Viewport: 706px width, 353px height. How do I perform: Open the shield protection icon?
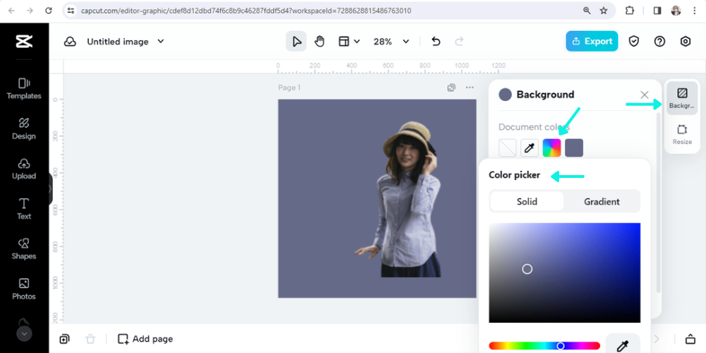(634, 42)
